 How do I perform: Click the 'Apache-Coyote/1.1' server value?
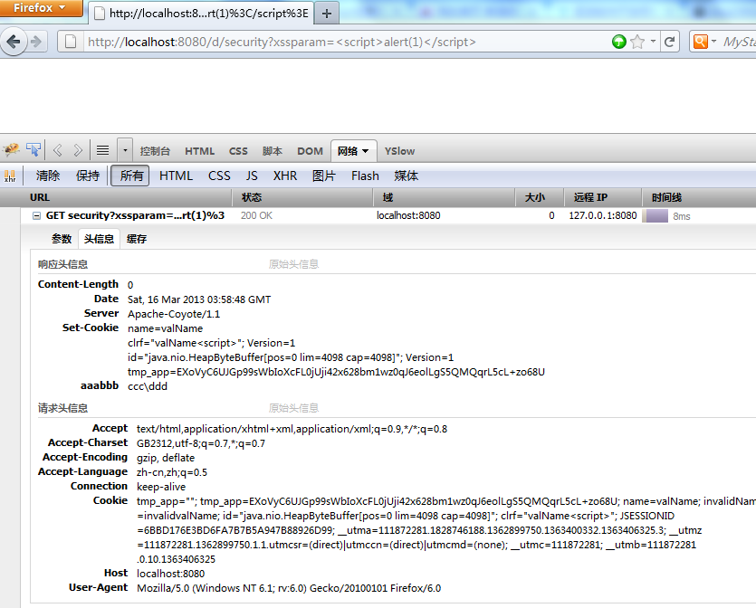[174, 314]
